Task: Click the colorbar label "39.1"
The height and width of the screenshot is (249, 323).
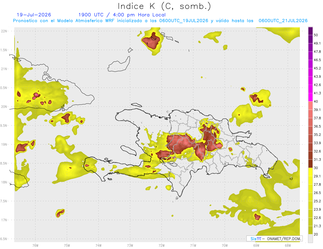Action: click(x=317, y=110)
